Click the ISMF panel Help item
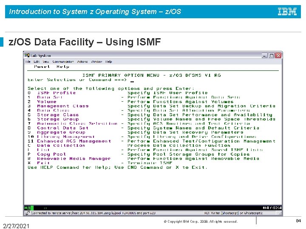 click(x=63, y=67)
